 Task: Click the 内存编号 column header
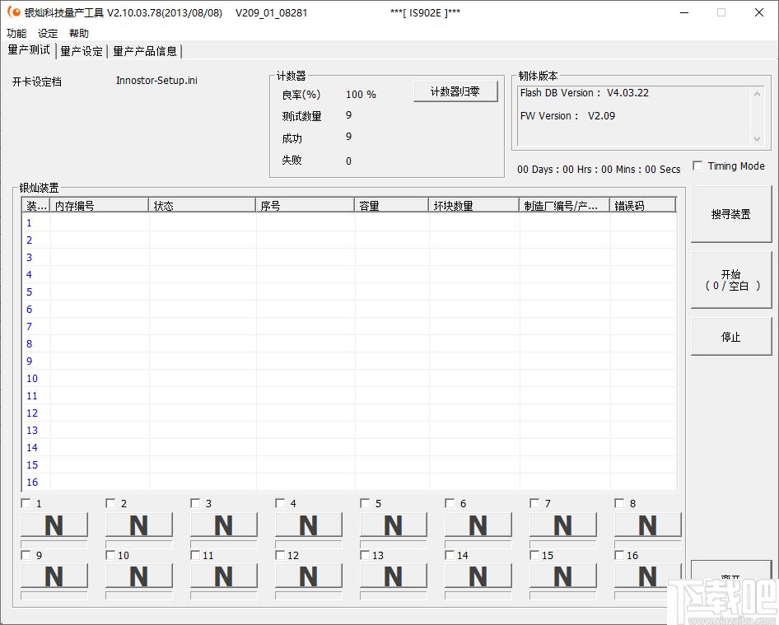pyautogui.click(x=99, y=205)
